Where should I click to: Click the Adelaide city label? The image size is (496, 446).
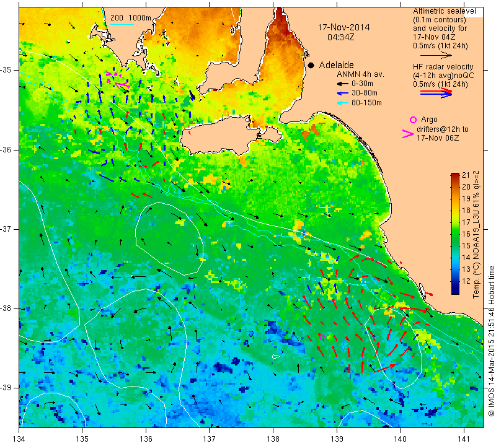point(336,65)
